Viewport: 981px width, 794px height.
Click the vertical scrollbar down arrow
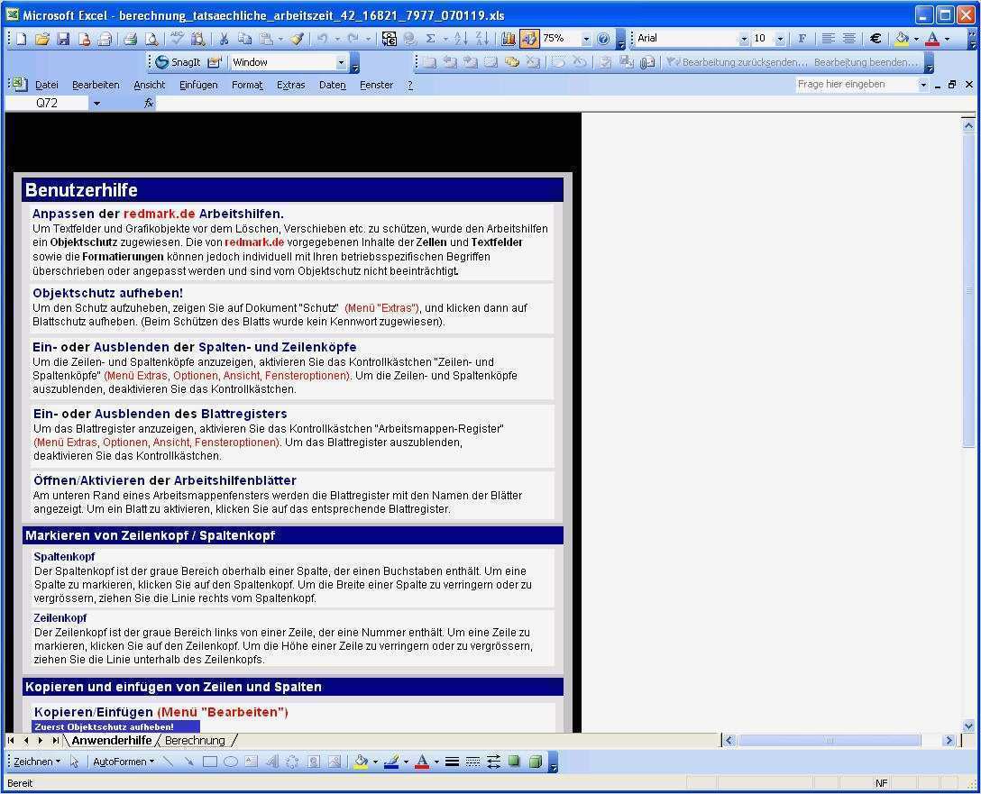pyautogui.click(x=968, y=726)
